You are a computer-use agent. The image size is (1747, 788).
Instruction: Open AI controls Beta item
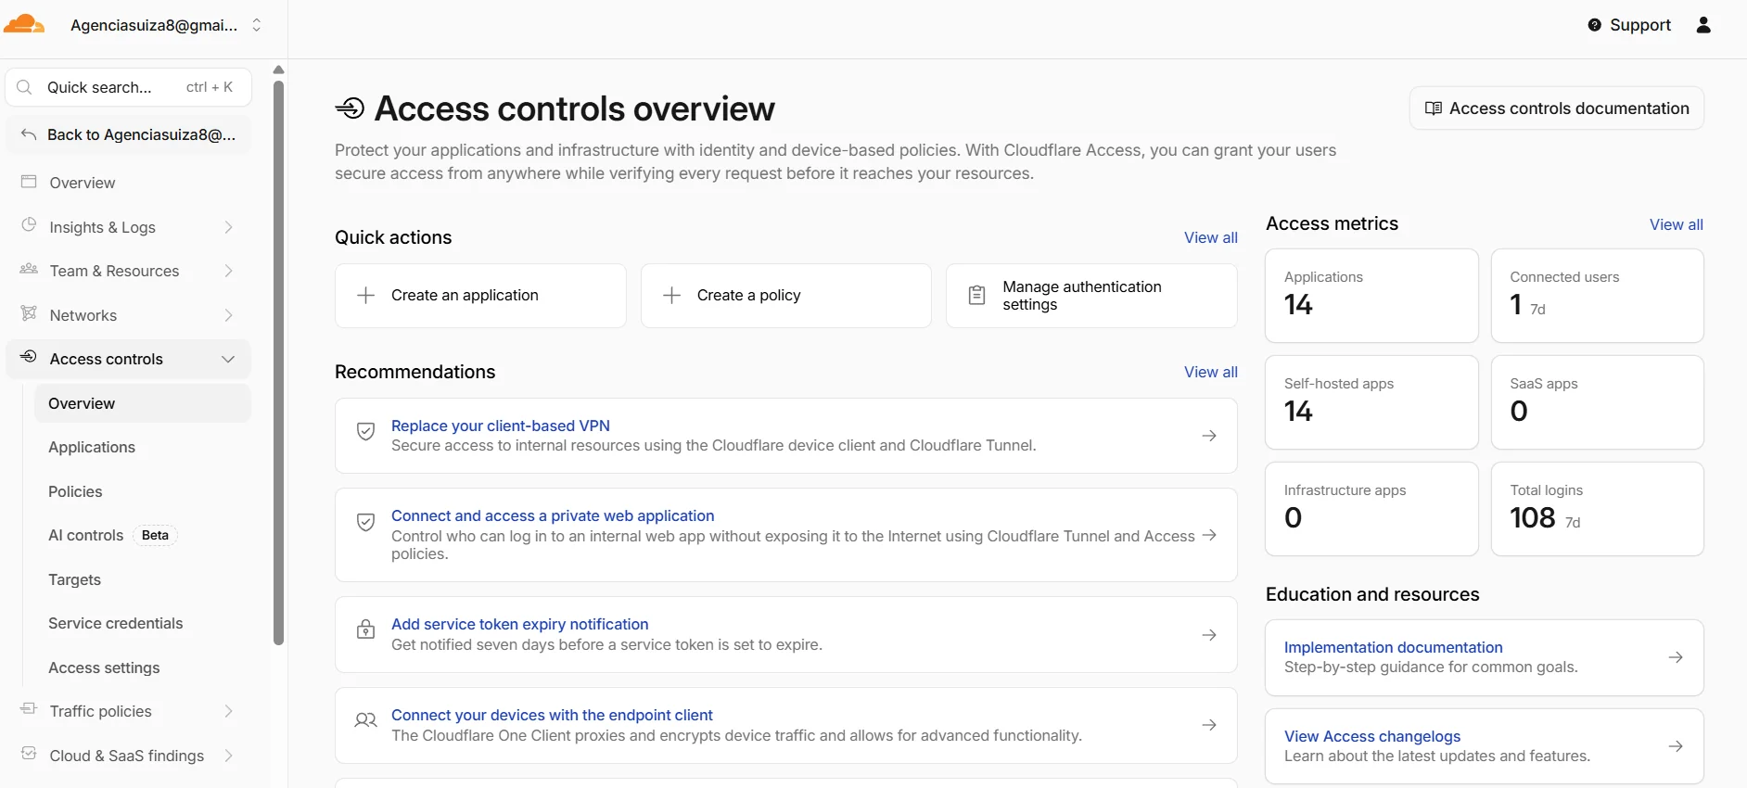(112, 535)
